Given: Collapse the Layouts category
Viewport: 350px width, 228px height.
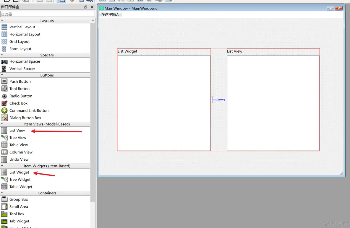Looking at the screenshot, I should [x=2, y=21].
